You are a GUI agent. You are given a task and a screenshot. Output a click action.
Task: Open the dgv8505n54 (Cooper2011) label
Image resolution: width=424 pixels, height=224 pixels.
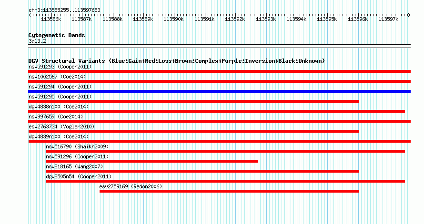click(x=79, y=176)
